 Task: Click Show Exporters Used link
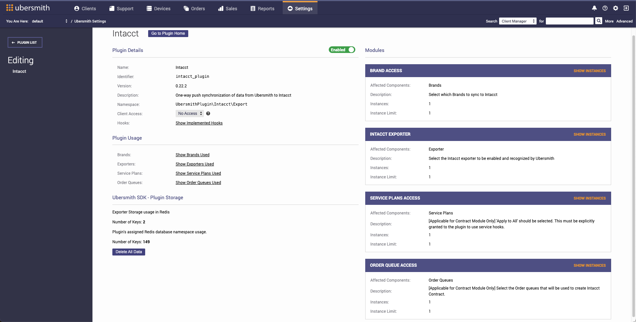click(x=195, y=164)
